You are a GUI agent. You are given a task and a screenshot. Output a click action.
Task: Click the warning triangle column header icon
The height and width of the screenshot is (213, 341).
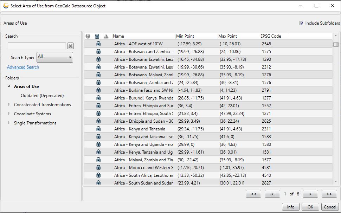pos(106,36)
